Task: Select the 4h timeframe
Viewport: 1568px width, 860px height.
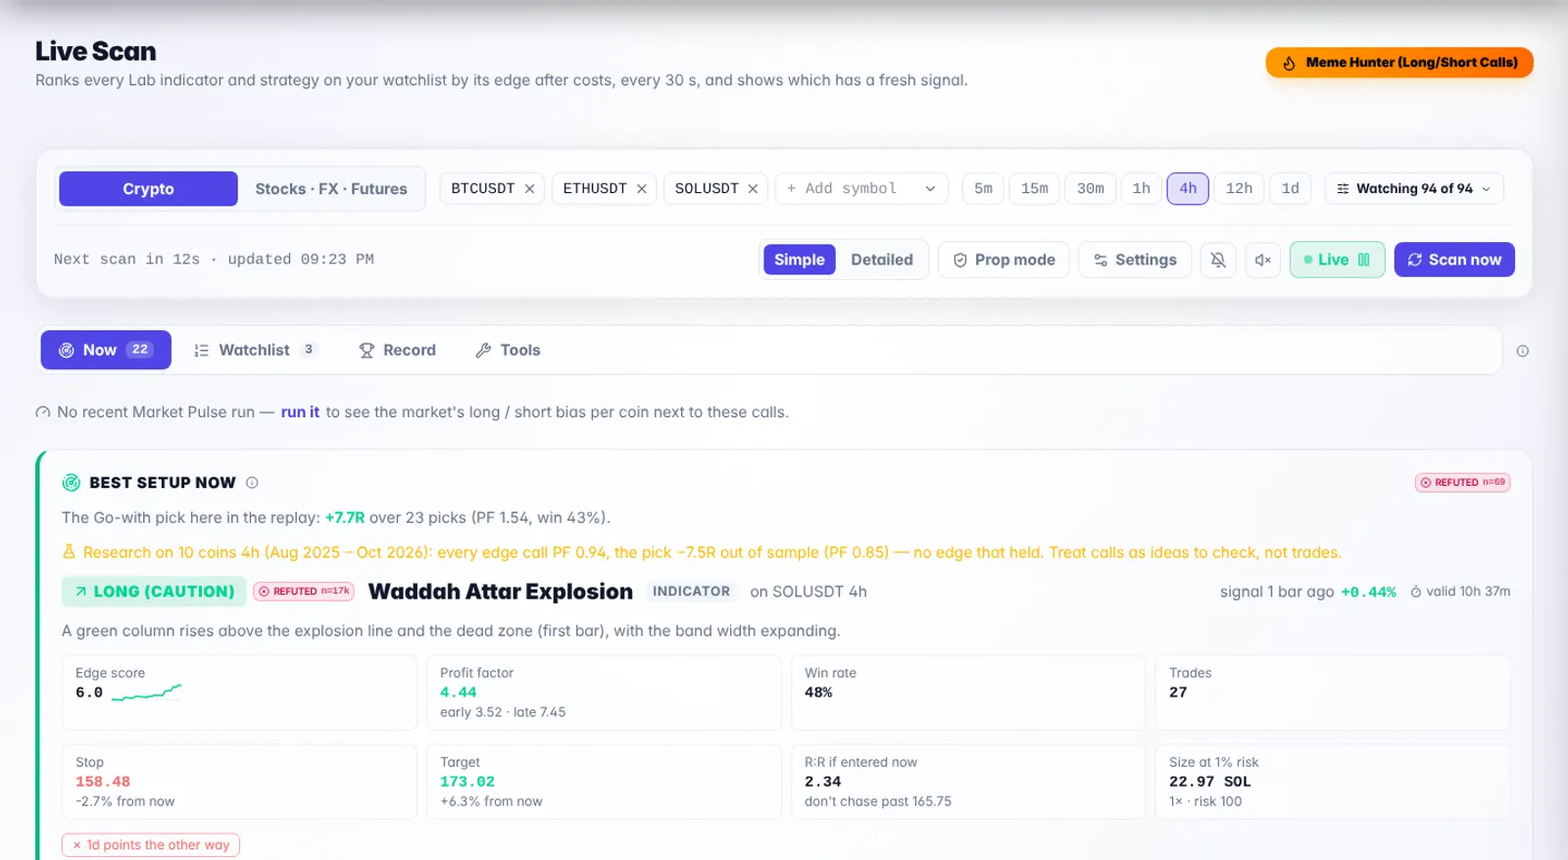Action: 1188,189
